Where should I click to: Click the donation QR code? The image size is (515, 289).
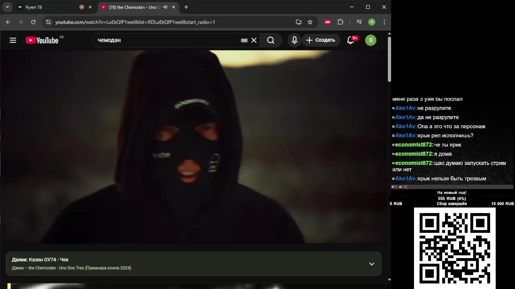(x=455, y=248)
